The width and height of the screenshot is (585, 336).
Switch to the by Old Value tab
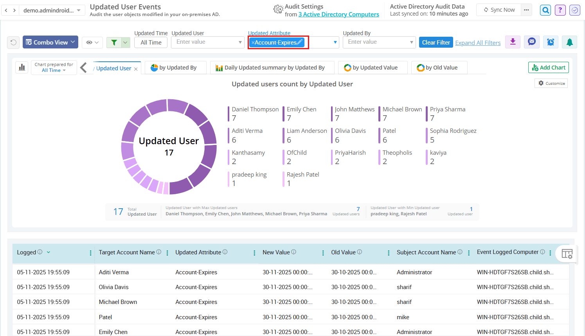click(x=439, y=67)
